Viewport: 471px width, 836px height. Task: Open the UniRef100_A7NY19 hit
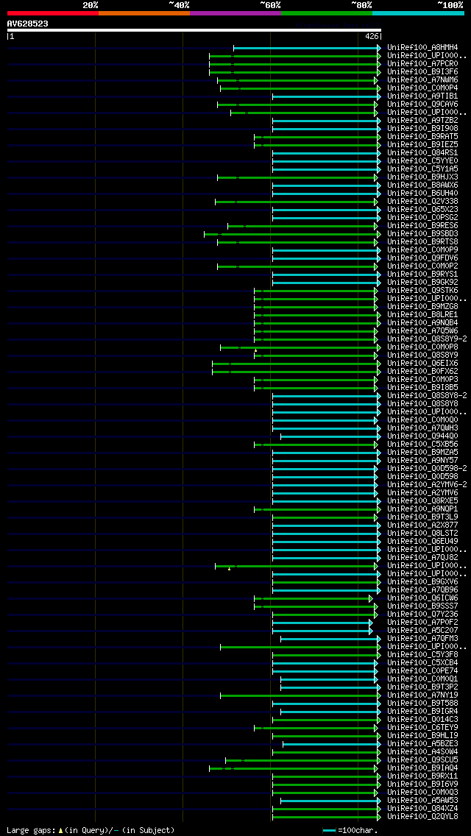[422, 695]
